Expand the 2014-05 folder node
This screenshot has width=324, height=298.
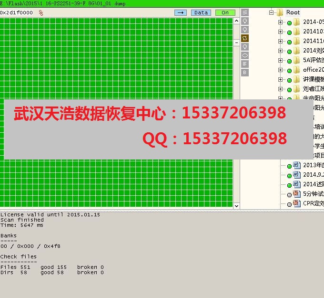tap(280, 22)
